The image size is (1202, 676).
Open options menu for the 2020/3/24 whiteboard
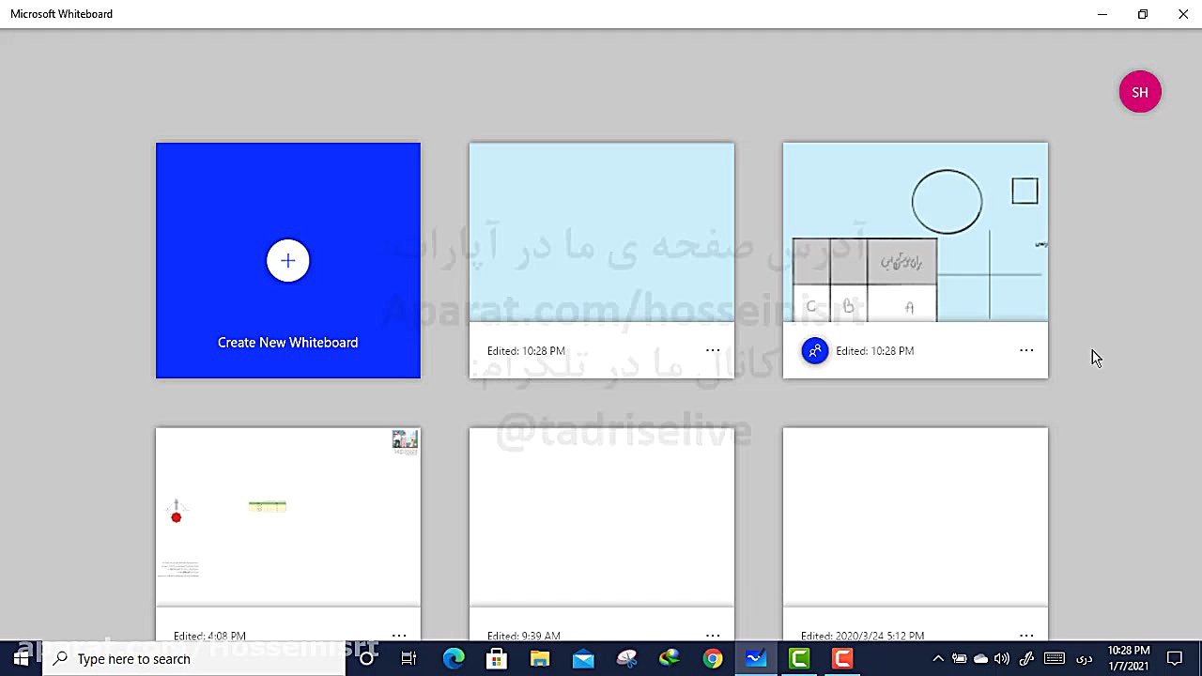tap(1026, 636)
